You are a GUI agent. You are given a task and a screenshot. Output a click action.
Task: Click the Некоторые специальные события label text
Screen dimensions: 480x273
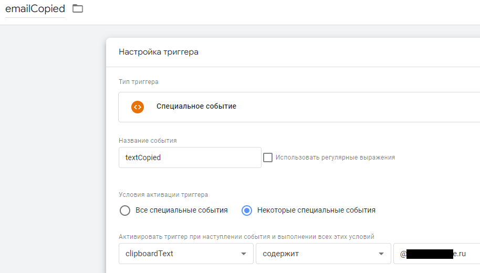pos(316,211)
